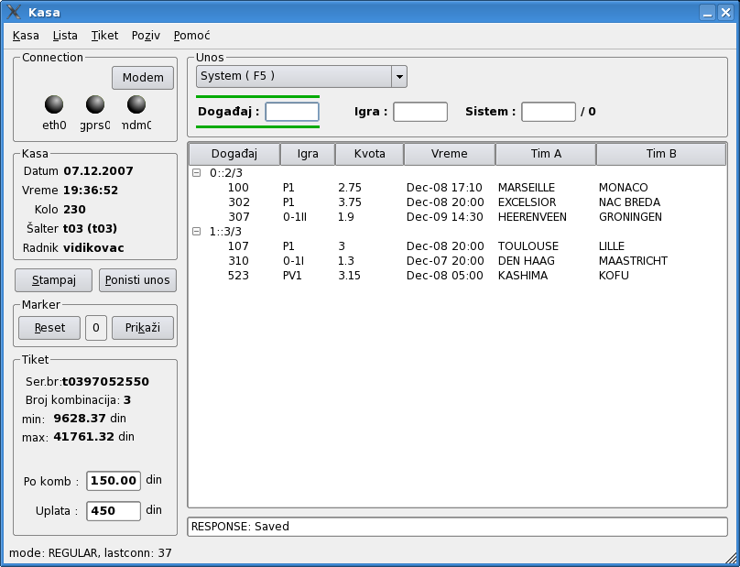Screen dimensions: 740x567
Task: Open the Kasa menu
Action: click(26, 36)
